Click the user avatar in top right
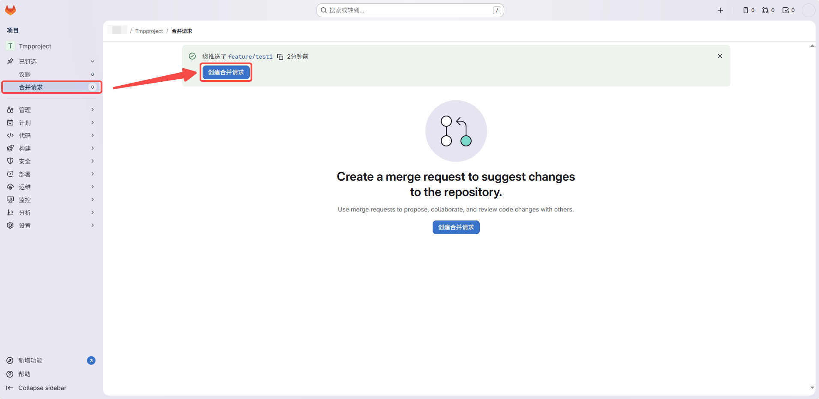Image resolution: width=819 pixels, height=399 pixels. pos(808,10)
